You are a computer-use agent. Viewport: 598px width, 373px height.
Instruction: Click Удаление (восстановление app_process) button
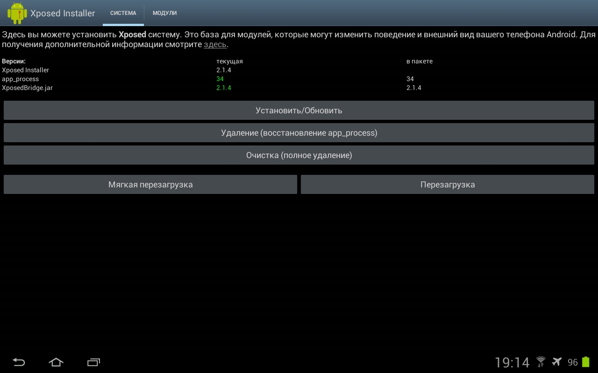pos(299,133)
